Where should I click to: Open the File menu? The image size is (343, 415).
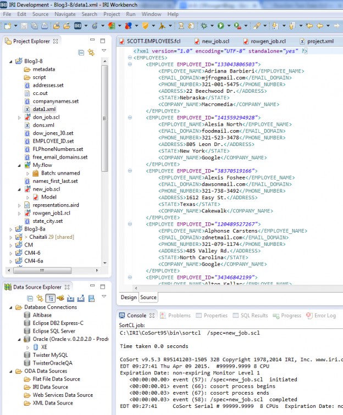[7, 14]
